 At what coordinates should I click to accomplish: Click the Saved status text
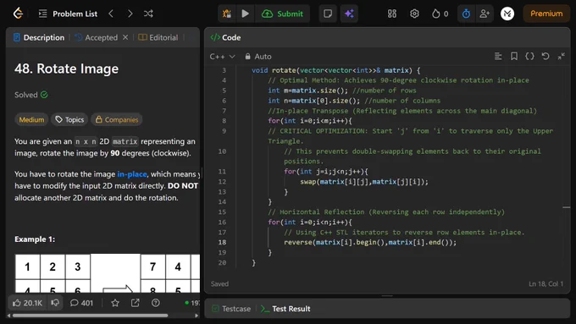(x=219, y=284)
